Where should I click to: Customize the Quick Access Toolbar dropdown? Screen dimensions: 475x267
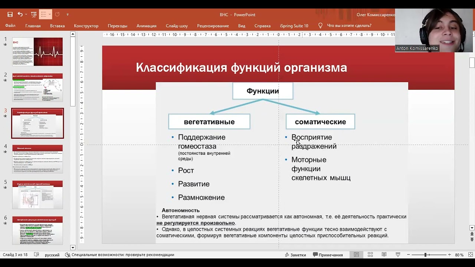coord(68,14)
